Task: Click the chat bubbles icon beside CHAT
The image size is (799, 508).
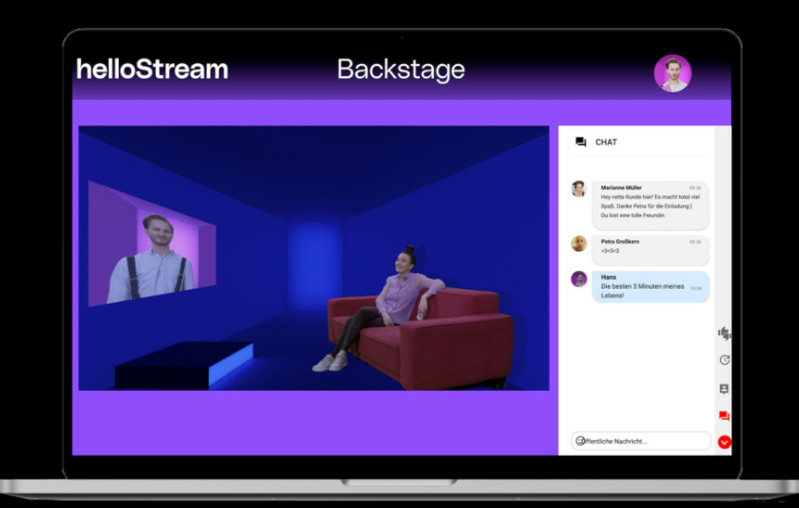Action: click(x=581, y=142)
